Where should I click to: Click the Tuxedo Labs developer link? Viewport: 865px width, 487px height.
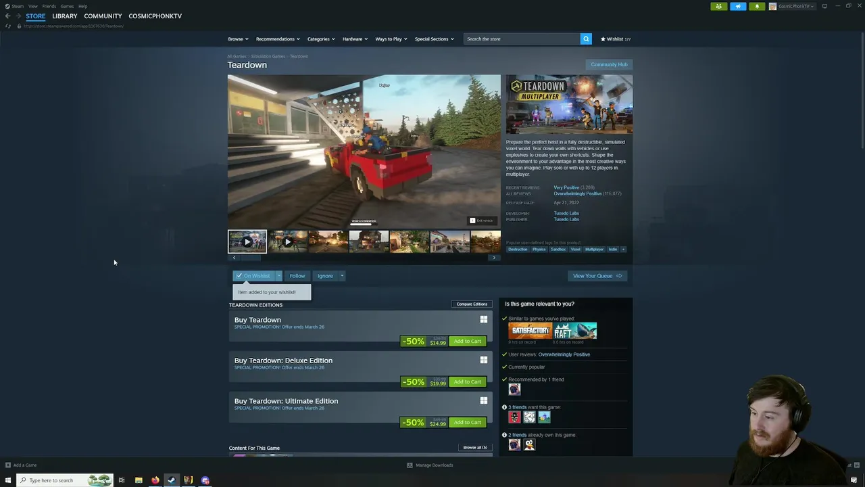566,213
